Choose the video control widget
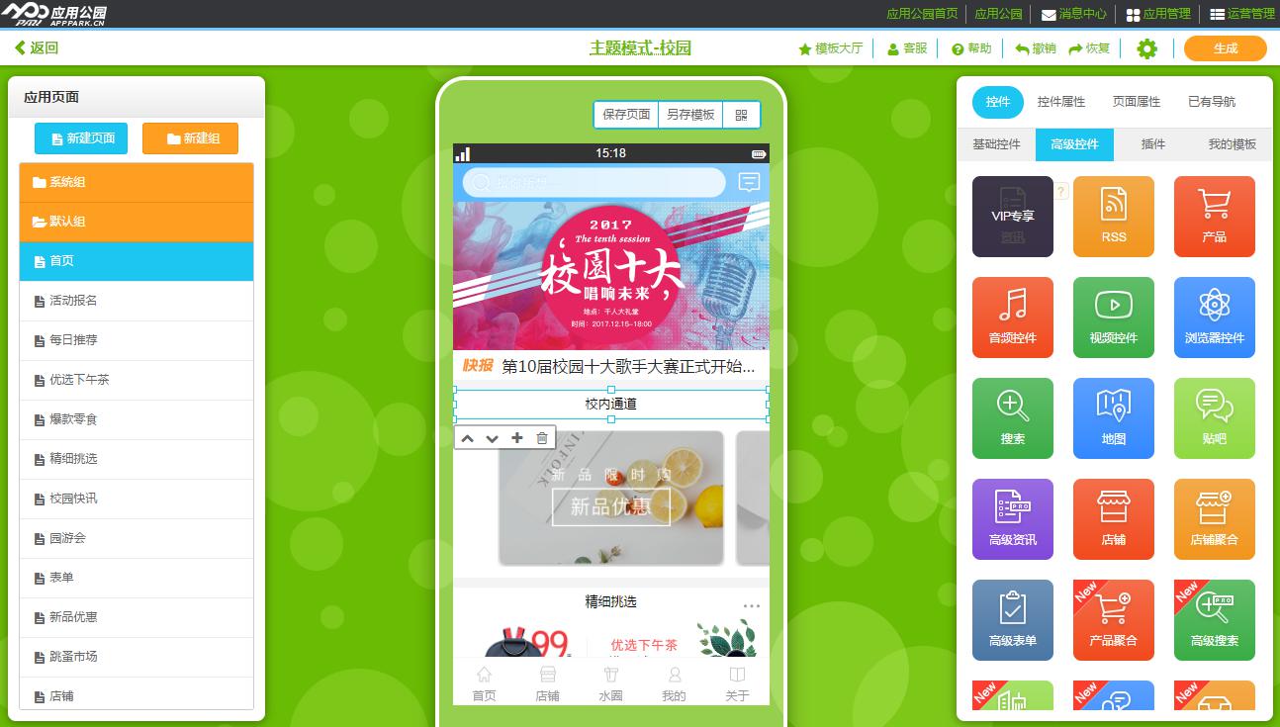Image resolution: width=1280 pixels, height=727 pixels. tap(1113, 317)
